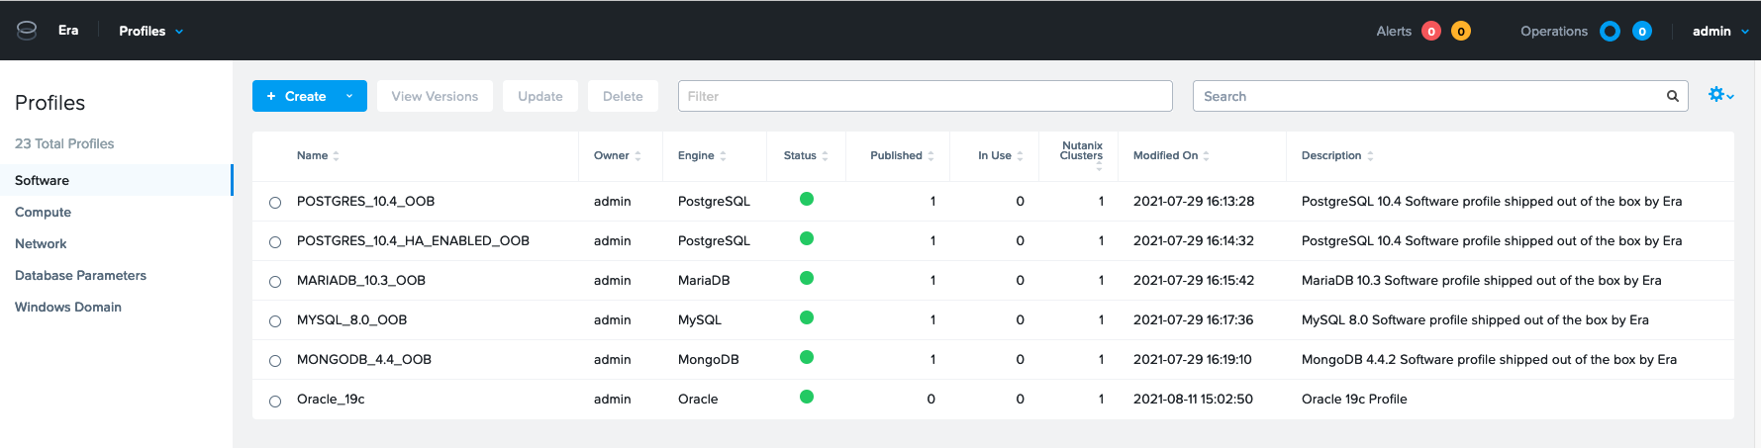This screenshot has height=448, width=1761.
Task: Select the POSTGRES_10.4_HA_ENABLED_OOB radio button
Action: tap(275, 242)
